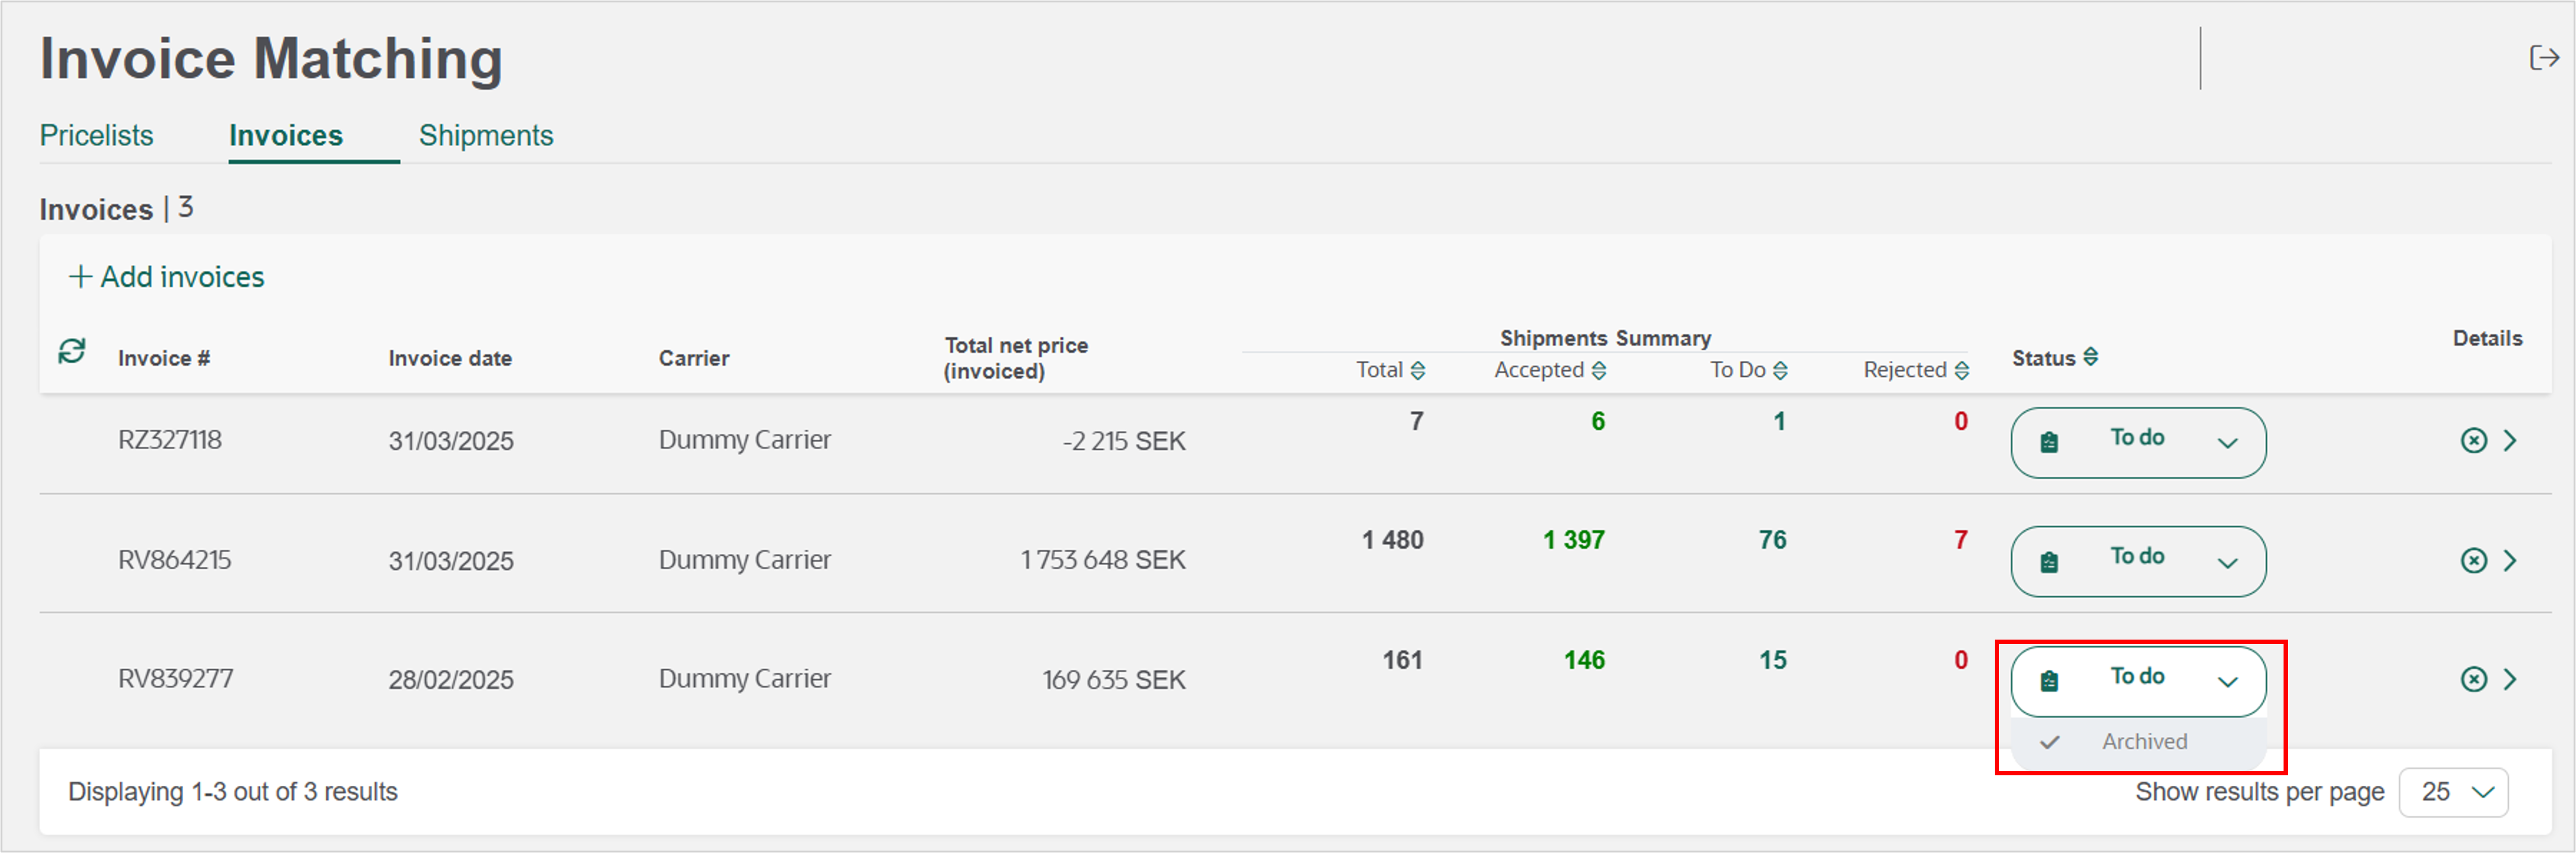The width and height of the screenshot is (2576, 853).
Task: Click the logout icon at top right
Action: [2543, 58]
